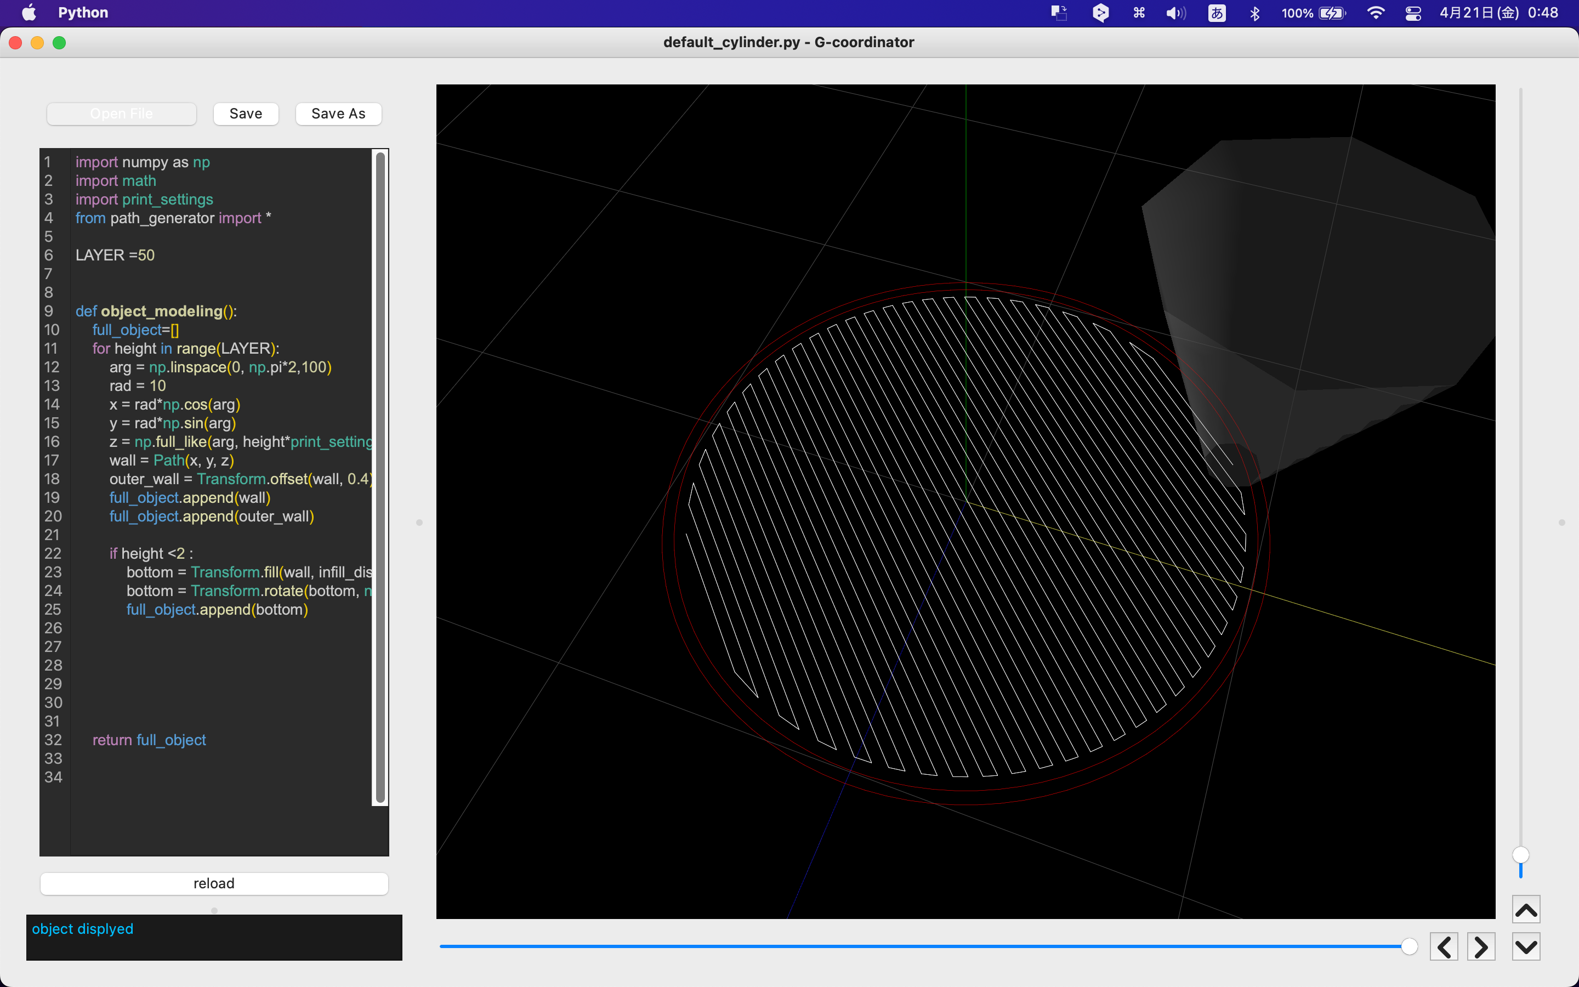Image resolution: width=1579 pixels, height=987 pixels.
Task: Select the Japanese input source icon
Action: point(1216,13)
